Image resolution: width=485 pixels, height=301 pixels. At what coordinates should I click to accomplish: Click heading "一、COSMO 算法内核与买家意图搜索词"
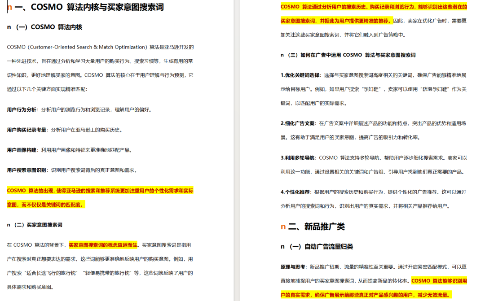click(89, 7)
